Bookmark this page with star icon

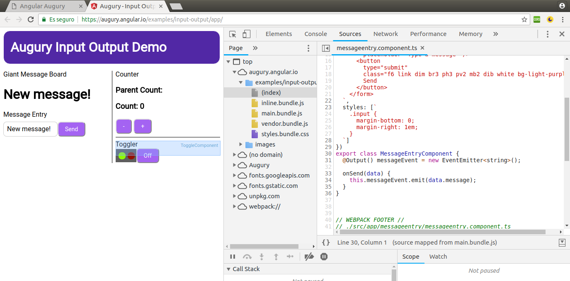(524, 19)
